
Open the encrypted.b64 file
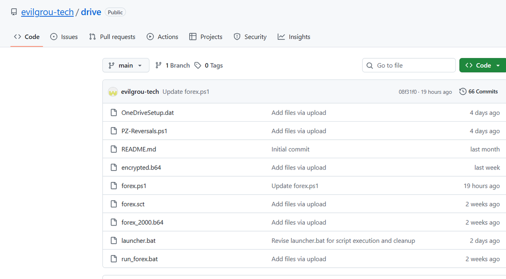tap(141, 167)
